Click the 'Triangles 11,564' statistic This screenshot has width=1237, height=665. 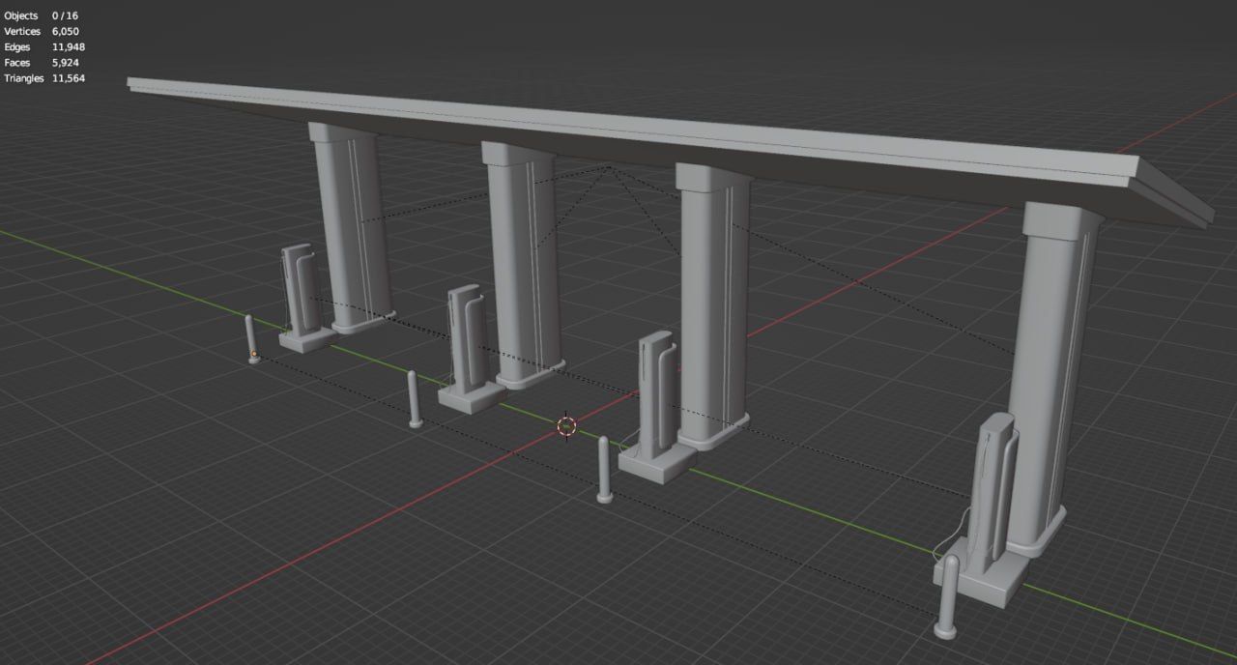(x=44, y=78)
